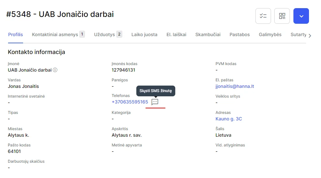Click the company code 127946131
321x178 pixels.
[123, 70]
